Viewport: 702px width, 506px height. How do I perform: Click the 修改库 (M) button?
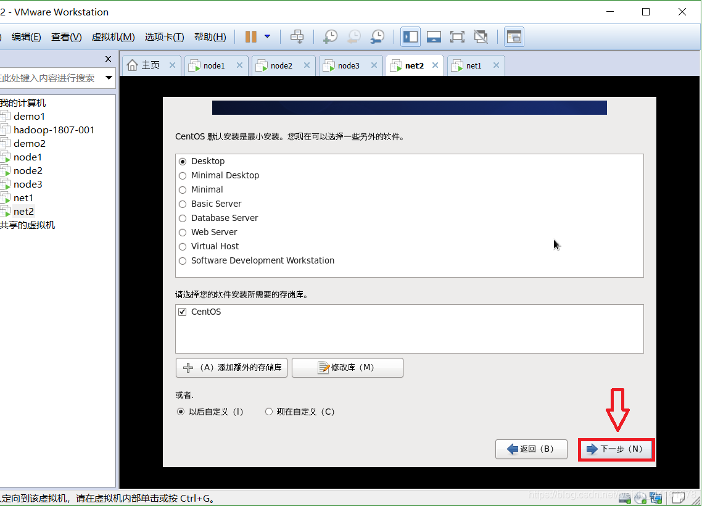click(x=347, y=368)
